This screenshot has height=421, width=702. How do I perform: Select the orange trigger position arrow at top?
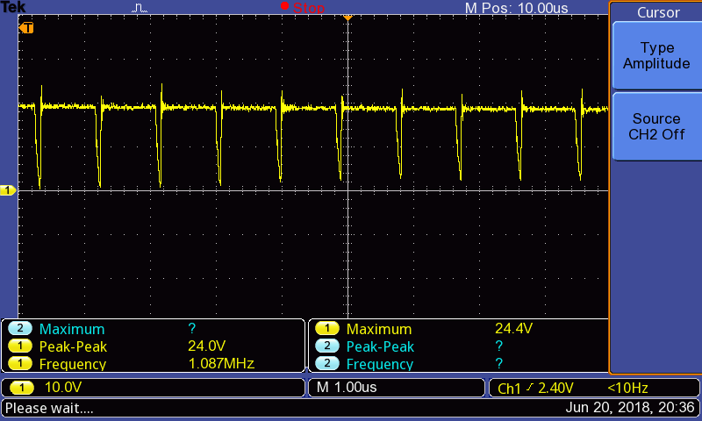pos(347,18)
